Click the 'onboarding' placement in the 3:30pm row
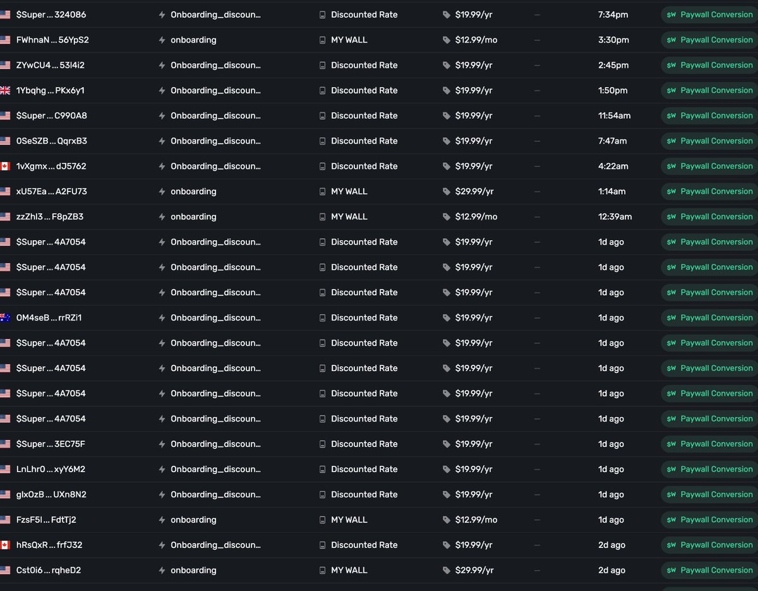Viewport: 758px width, 591px height. (193, 40)
